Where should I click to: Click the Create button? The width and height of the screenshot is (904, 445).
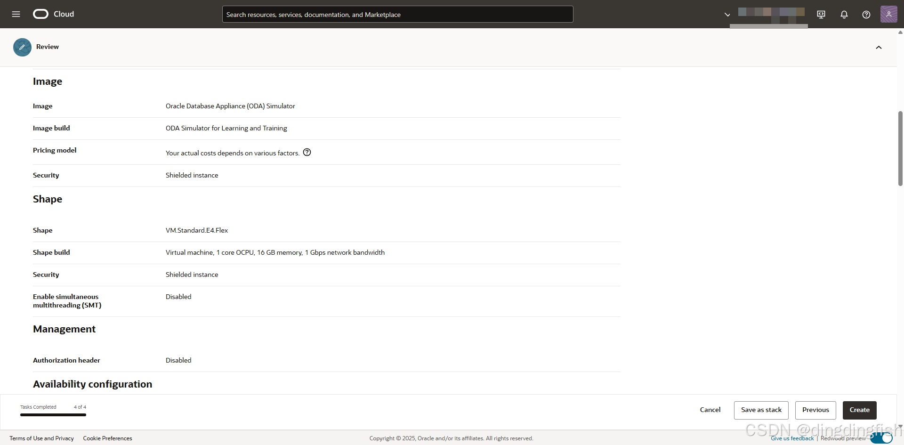pyautogui.click(x=860, y=410)
